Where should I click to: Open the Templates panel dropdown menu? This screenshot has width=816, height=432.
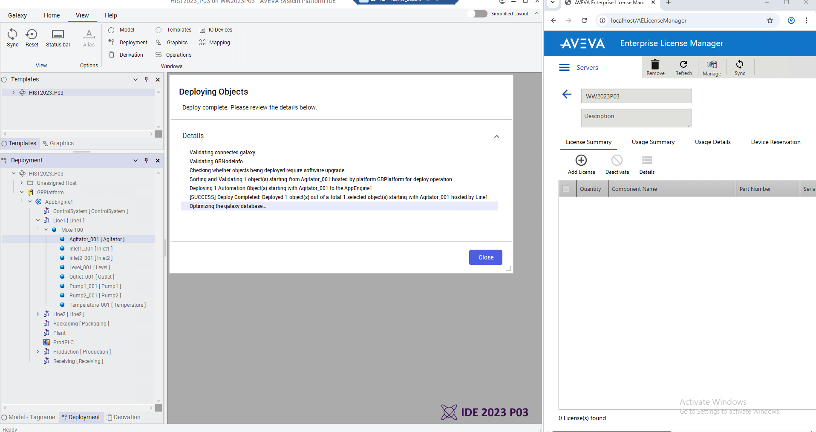136,80
